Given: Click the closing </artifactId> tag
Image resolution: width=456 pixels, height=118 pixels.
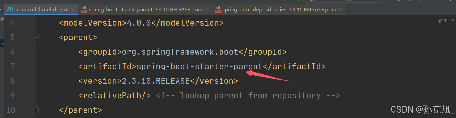Looking at the screenshot, I should [x=294, y=67].
